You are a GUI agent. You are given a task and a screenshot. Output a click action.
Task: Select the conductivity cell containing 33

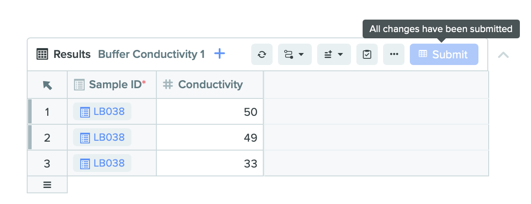[210, 163]
